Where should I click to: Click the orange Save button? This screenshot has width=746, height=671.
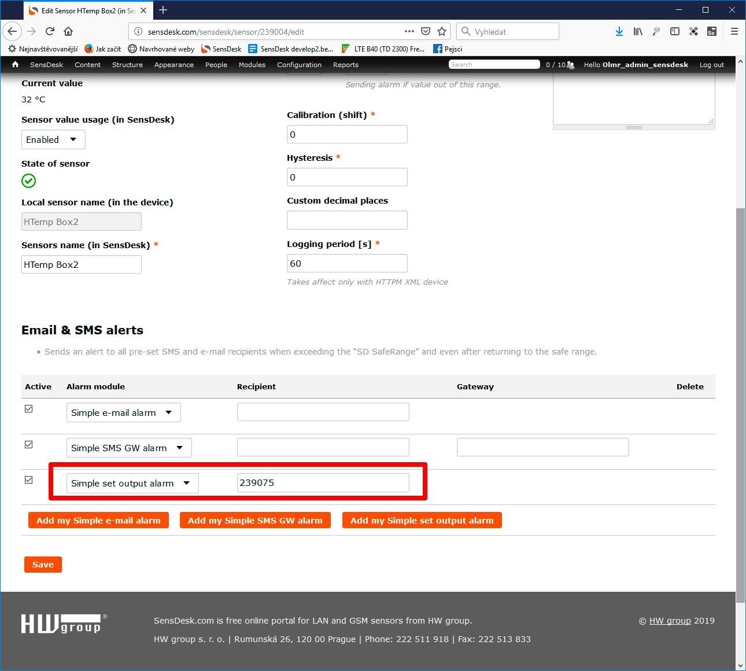pyautogui.click(x=43, y=565)
